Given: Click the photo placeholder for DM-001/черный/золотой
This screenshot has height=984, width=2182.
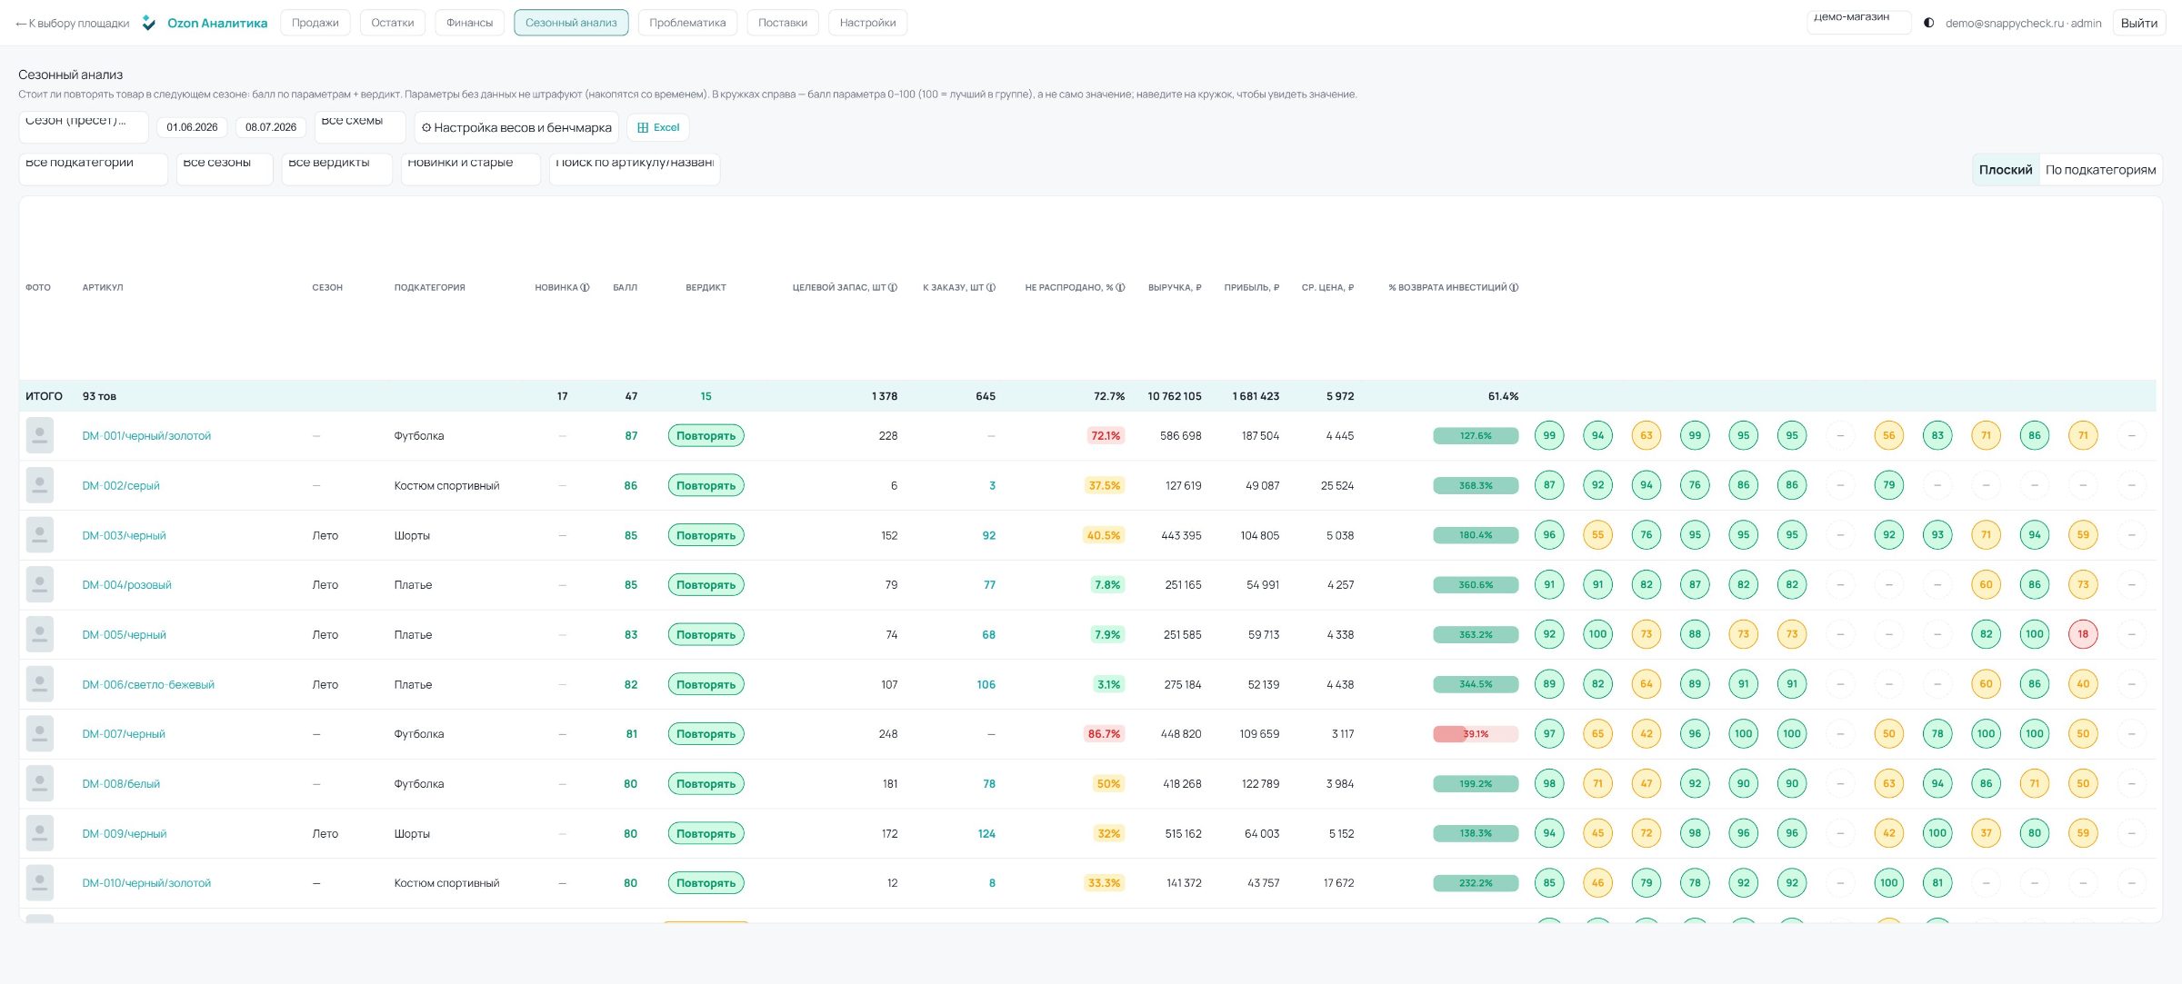Looking at the screenshot, I should click(40, 435).
